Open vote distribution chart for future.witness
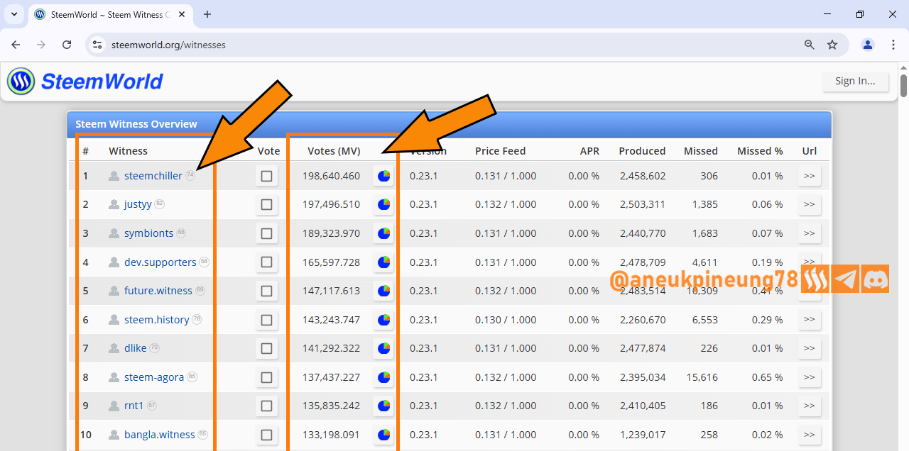Screen dimensions: 909x451 click(383, 291)
